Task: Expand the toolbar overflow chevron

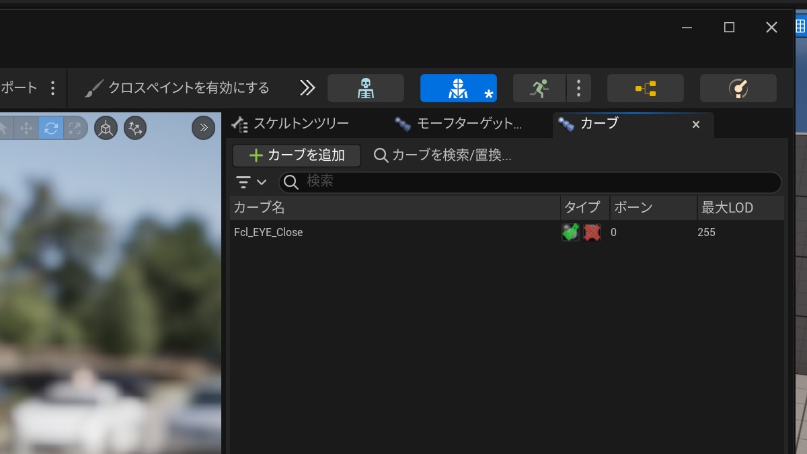Action: point(307,88)
